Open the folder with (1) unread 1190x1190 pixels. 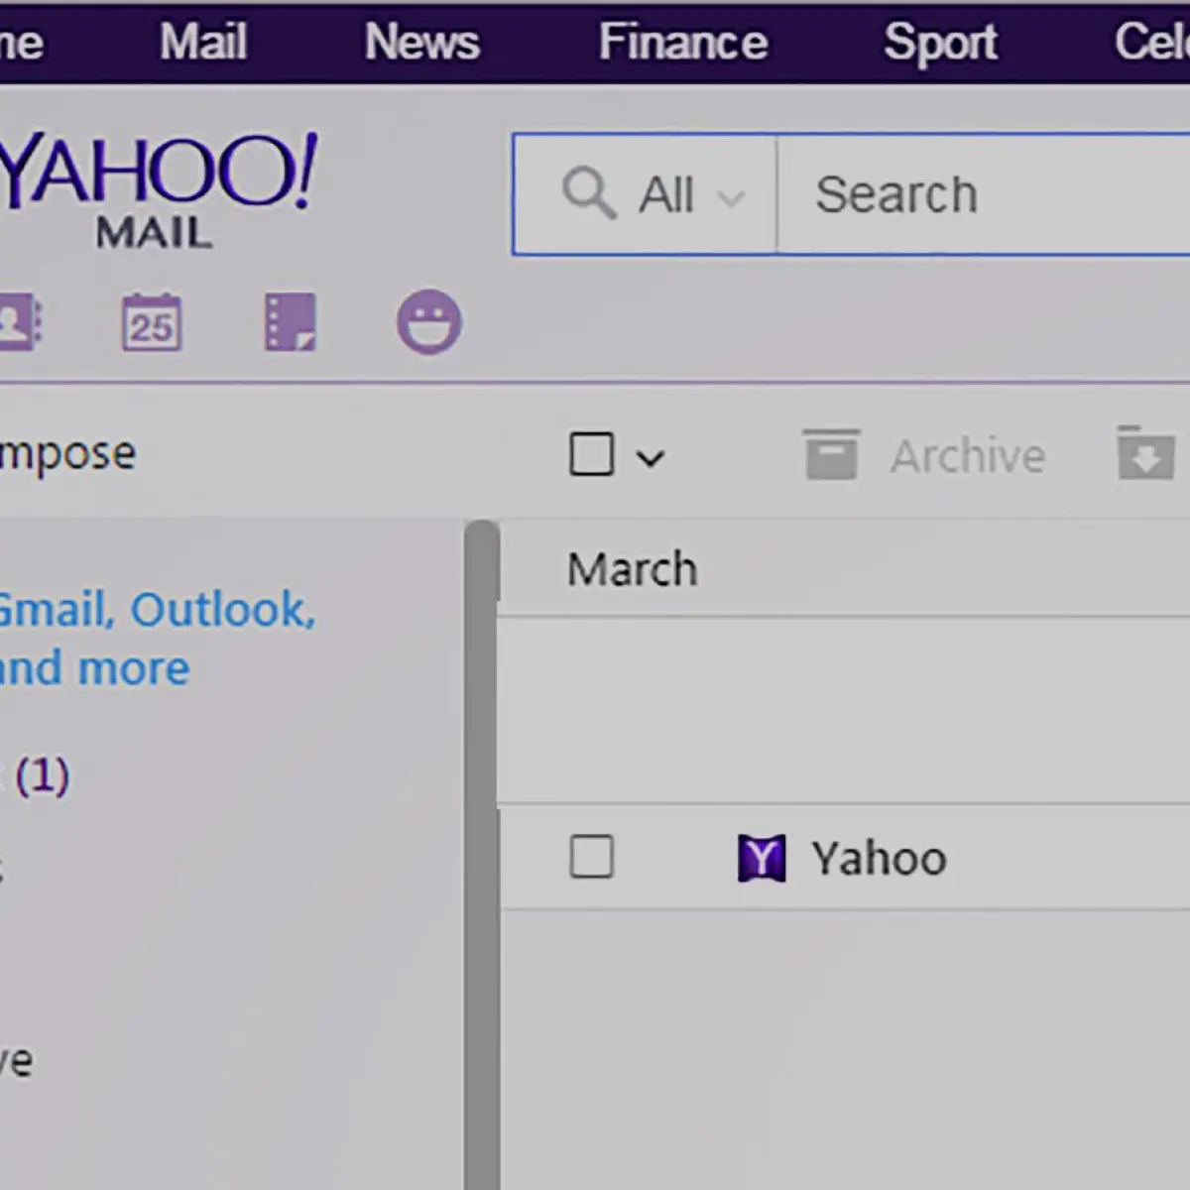(36, 775)
